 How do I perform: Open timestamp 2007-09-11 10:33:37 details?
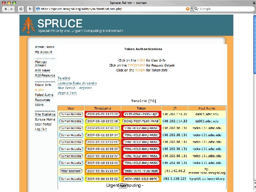pyautogui.click(x=102, y=149)
